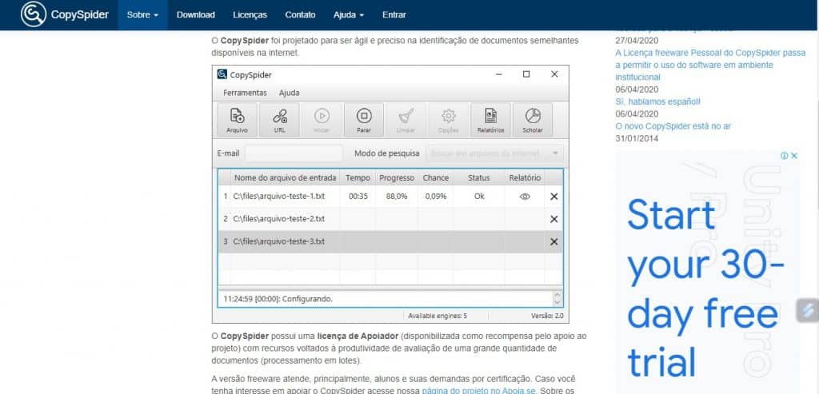Click the CopySpider logo icon in navbar
The image size is (819, 394).
click(34, 14)
